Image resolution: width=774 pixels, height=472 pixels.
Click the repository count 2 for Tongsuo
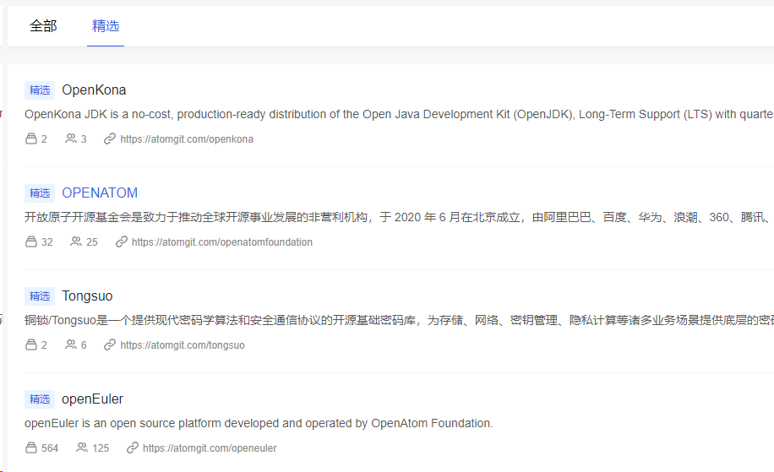(x=44, y=345)
